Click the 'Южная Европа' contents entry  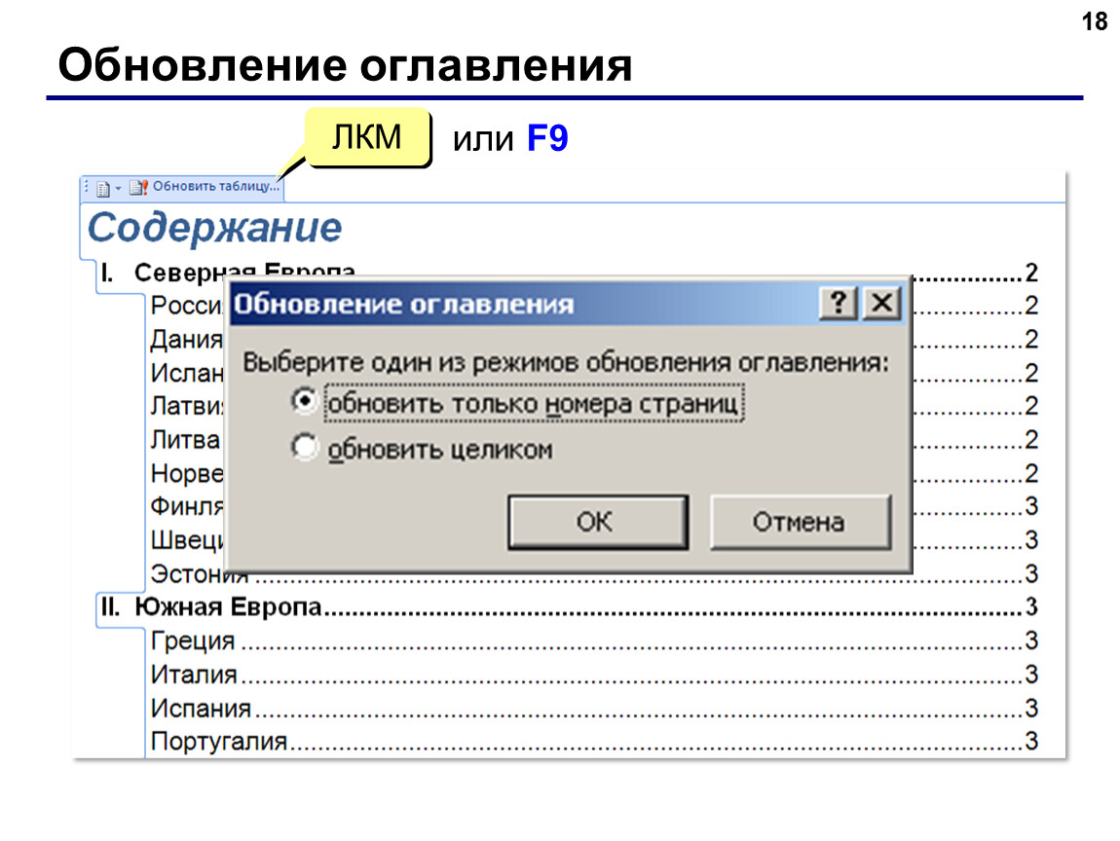pyautogui.click(x=568, y=606)
